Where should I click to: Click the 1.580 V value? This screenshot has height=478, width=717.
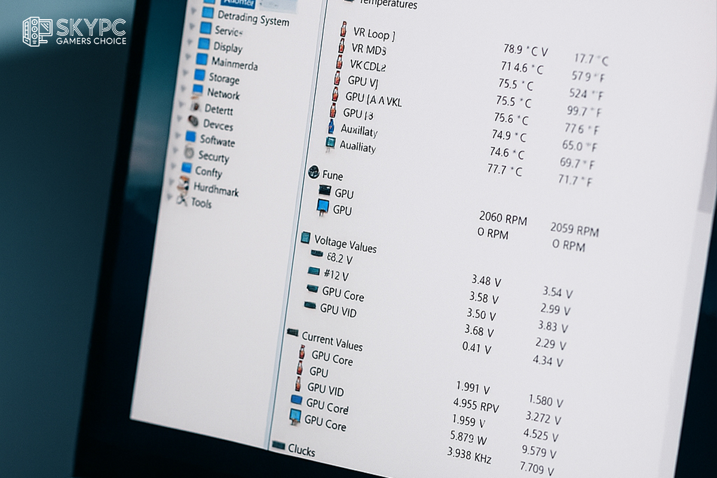(x=546, y=401)
